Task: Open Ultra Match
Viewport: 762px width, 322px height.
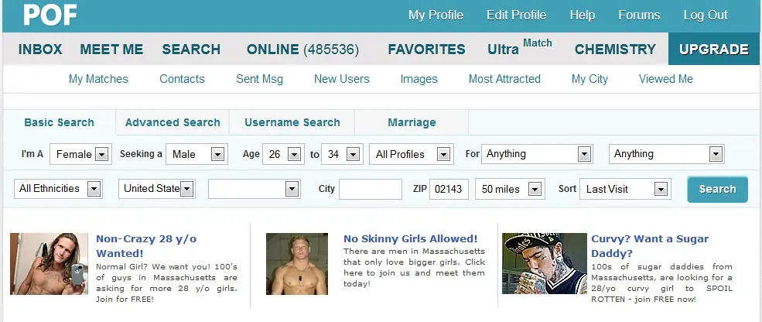Action: [x=520, y=48]
